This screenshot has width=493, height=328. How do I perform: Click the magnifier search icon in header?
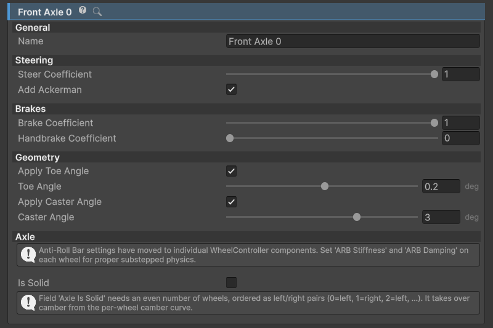pos(97,12)
